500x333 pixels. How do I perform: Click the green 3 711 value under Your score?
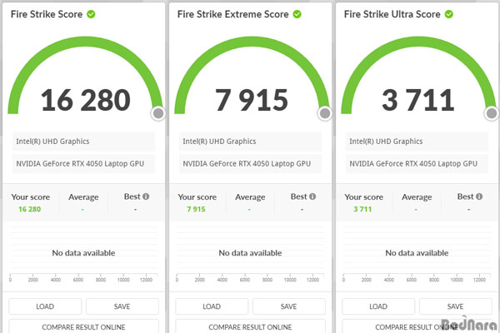(362, 209)
